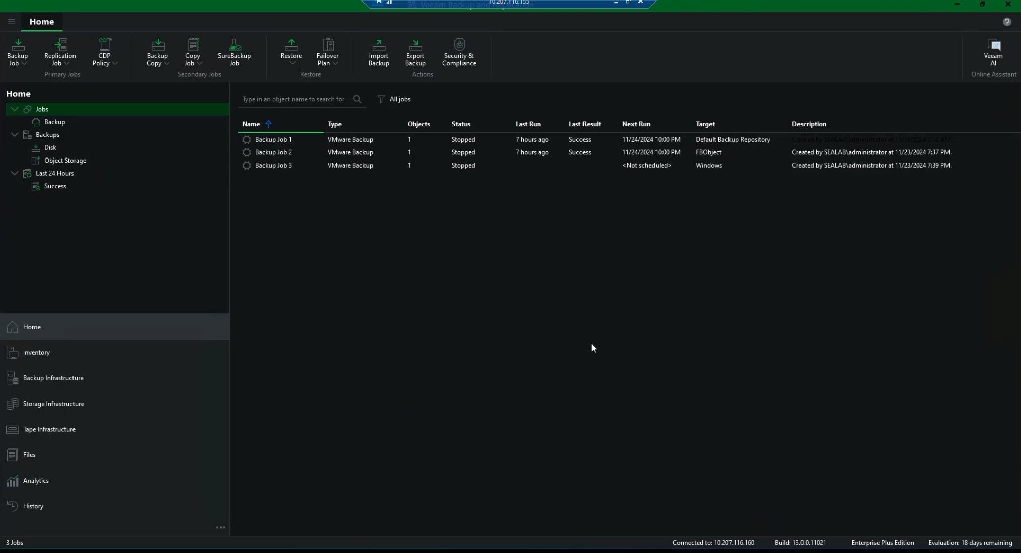
Task: Open the hamburger main menu
Action: pos(11,22)
